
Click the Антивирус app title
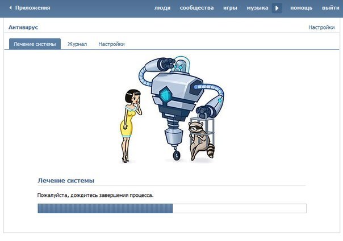tap(23, 27)
